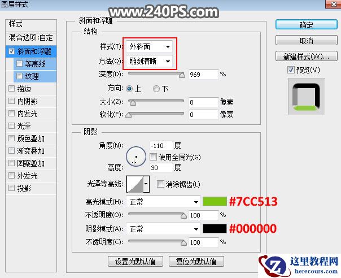
Task: Enable the 内阴影 checkbox
Action: point(11,101)
